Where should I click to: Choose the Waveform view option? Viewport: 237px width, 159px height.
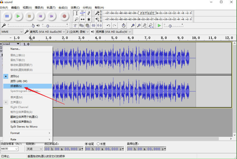click(28, 76)
